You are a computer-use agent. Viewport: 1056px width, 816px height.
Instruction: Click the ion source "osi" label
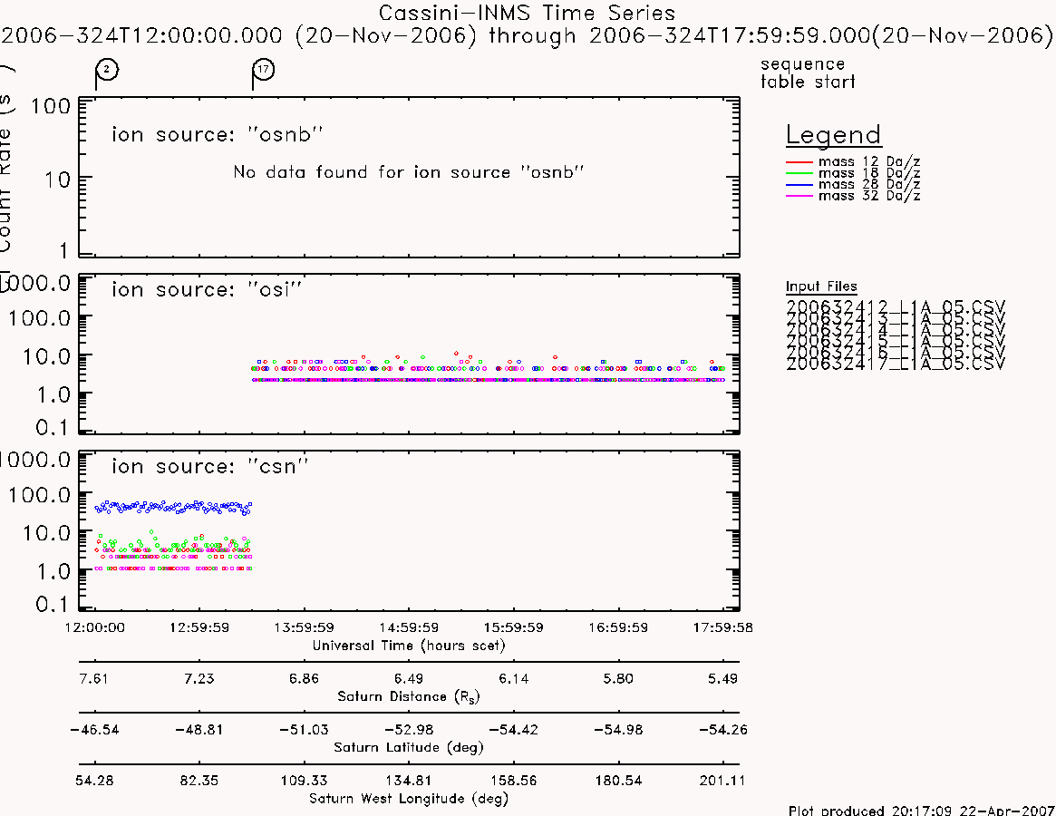pos(207,290)
